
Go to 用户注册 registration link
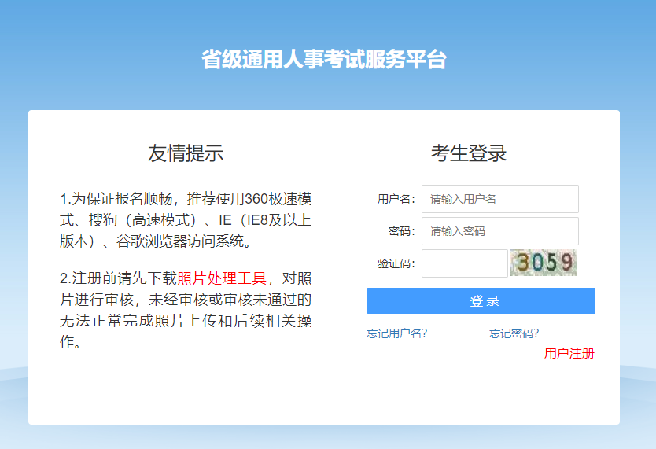pos(569,354)
